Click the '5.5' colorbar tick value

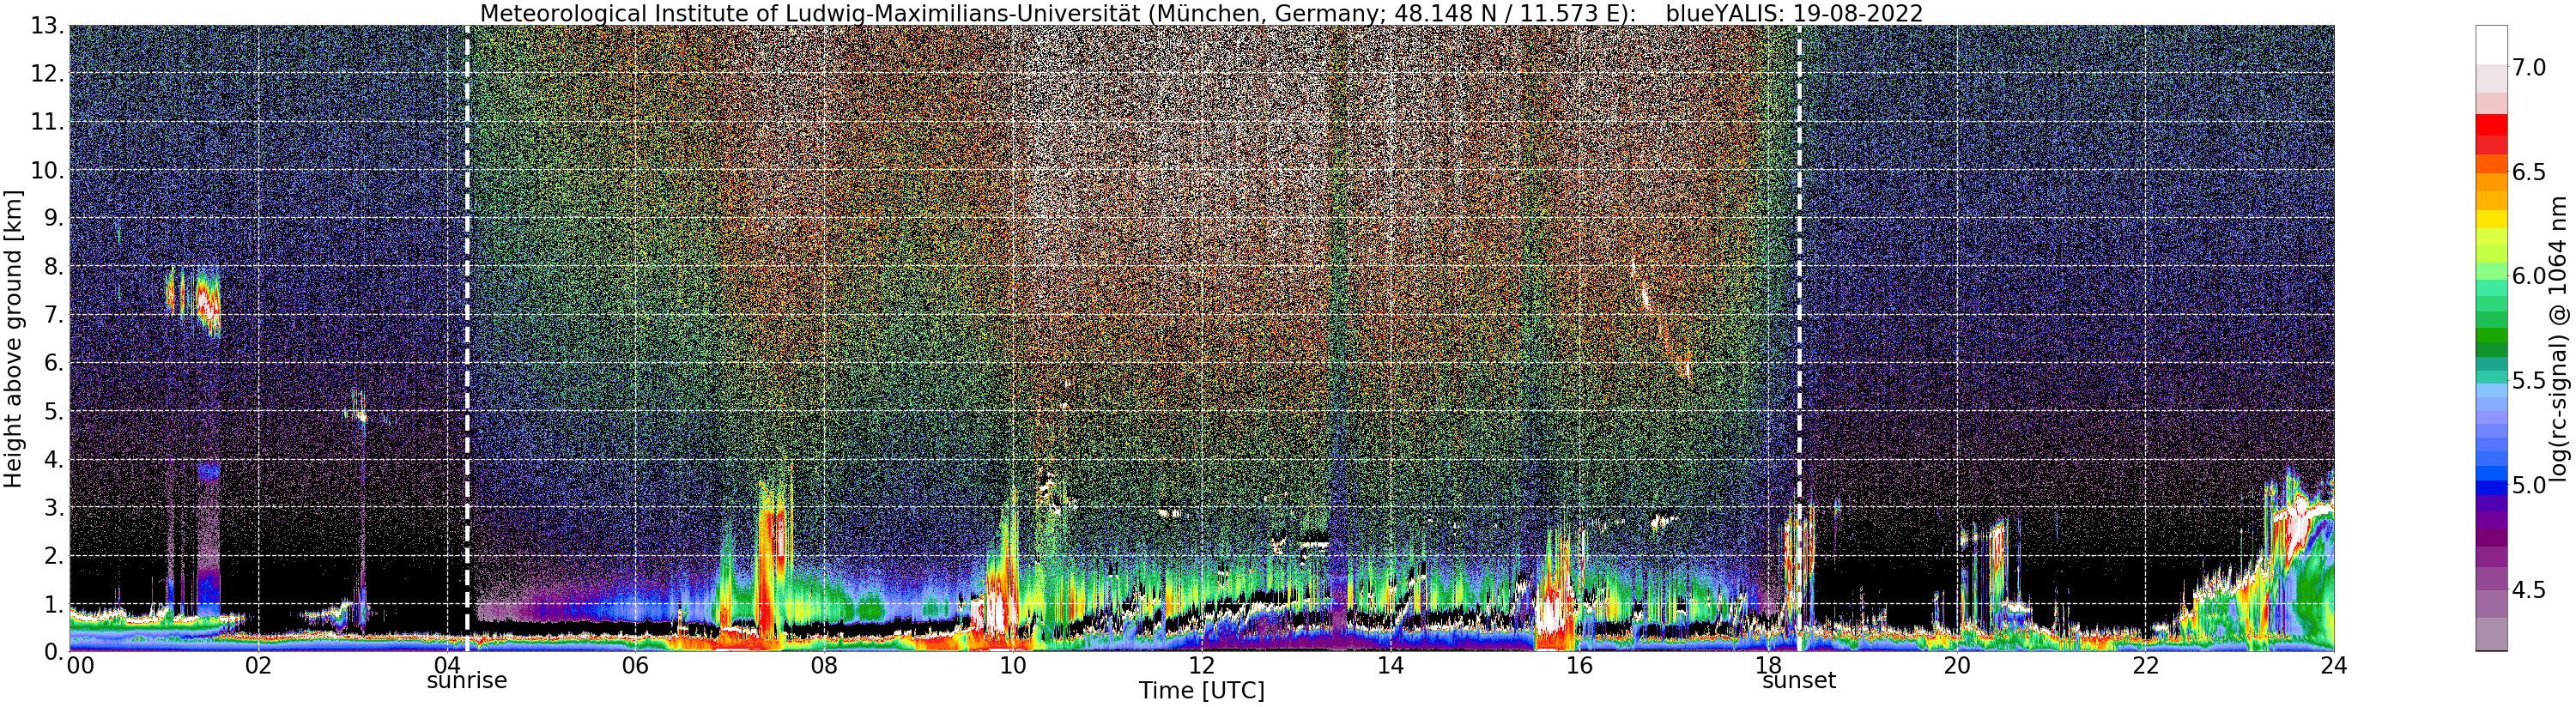coord(2529,381)
